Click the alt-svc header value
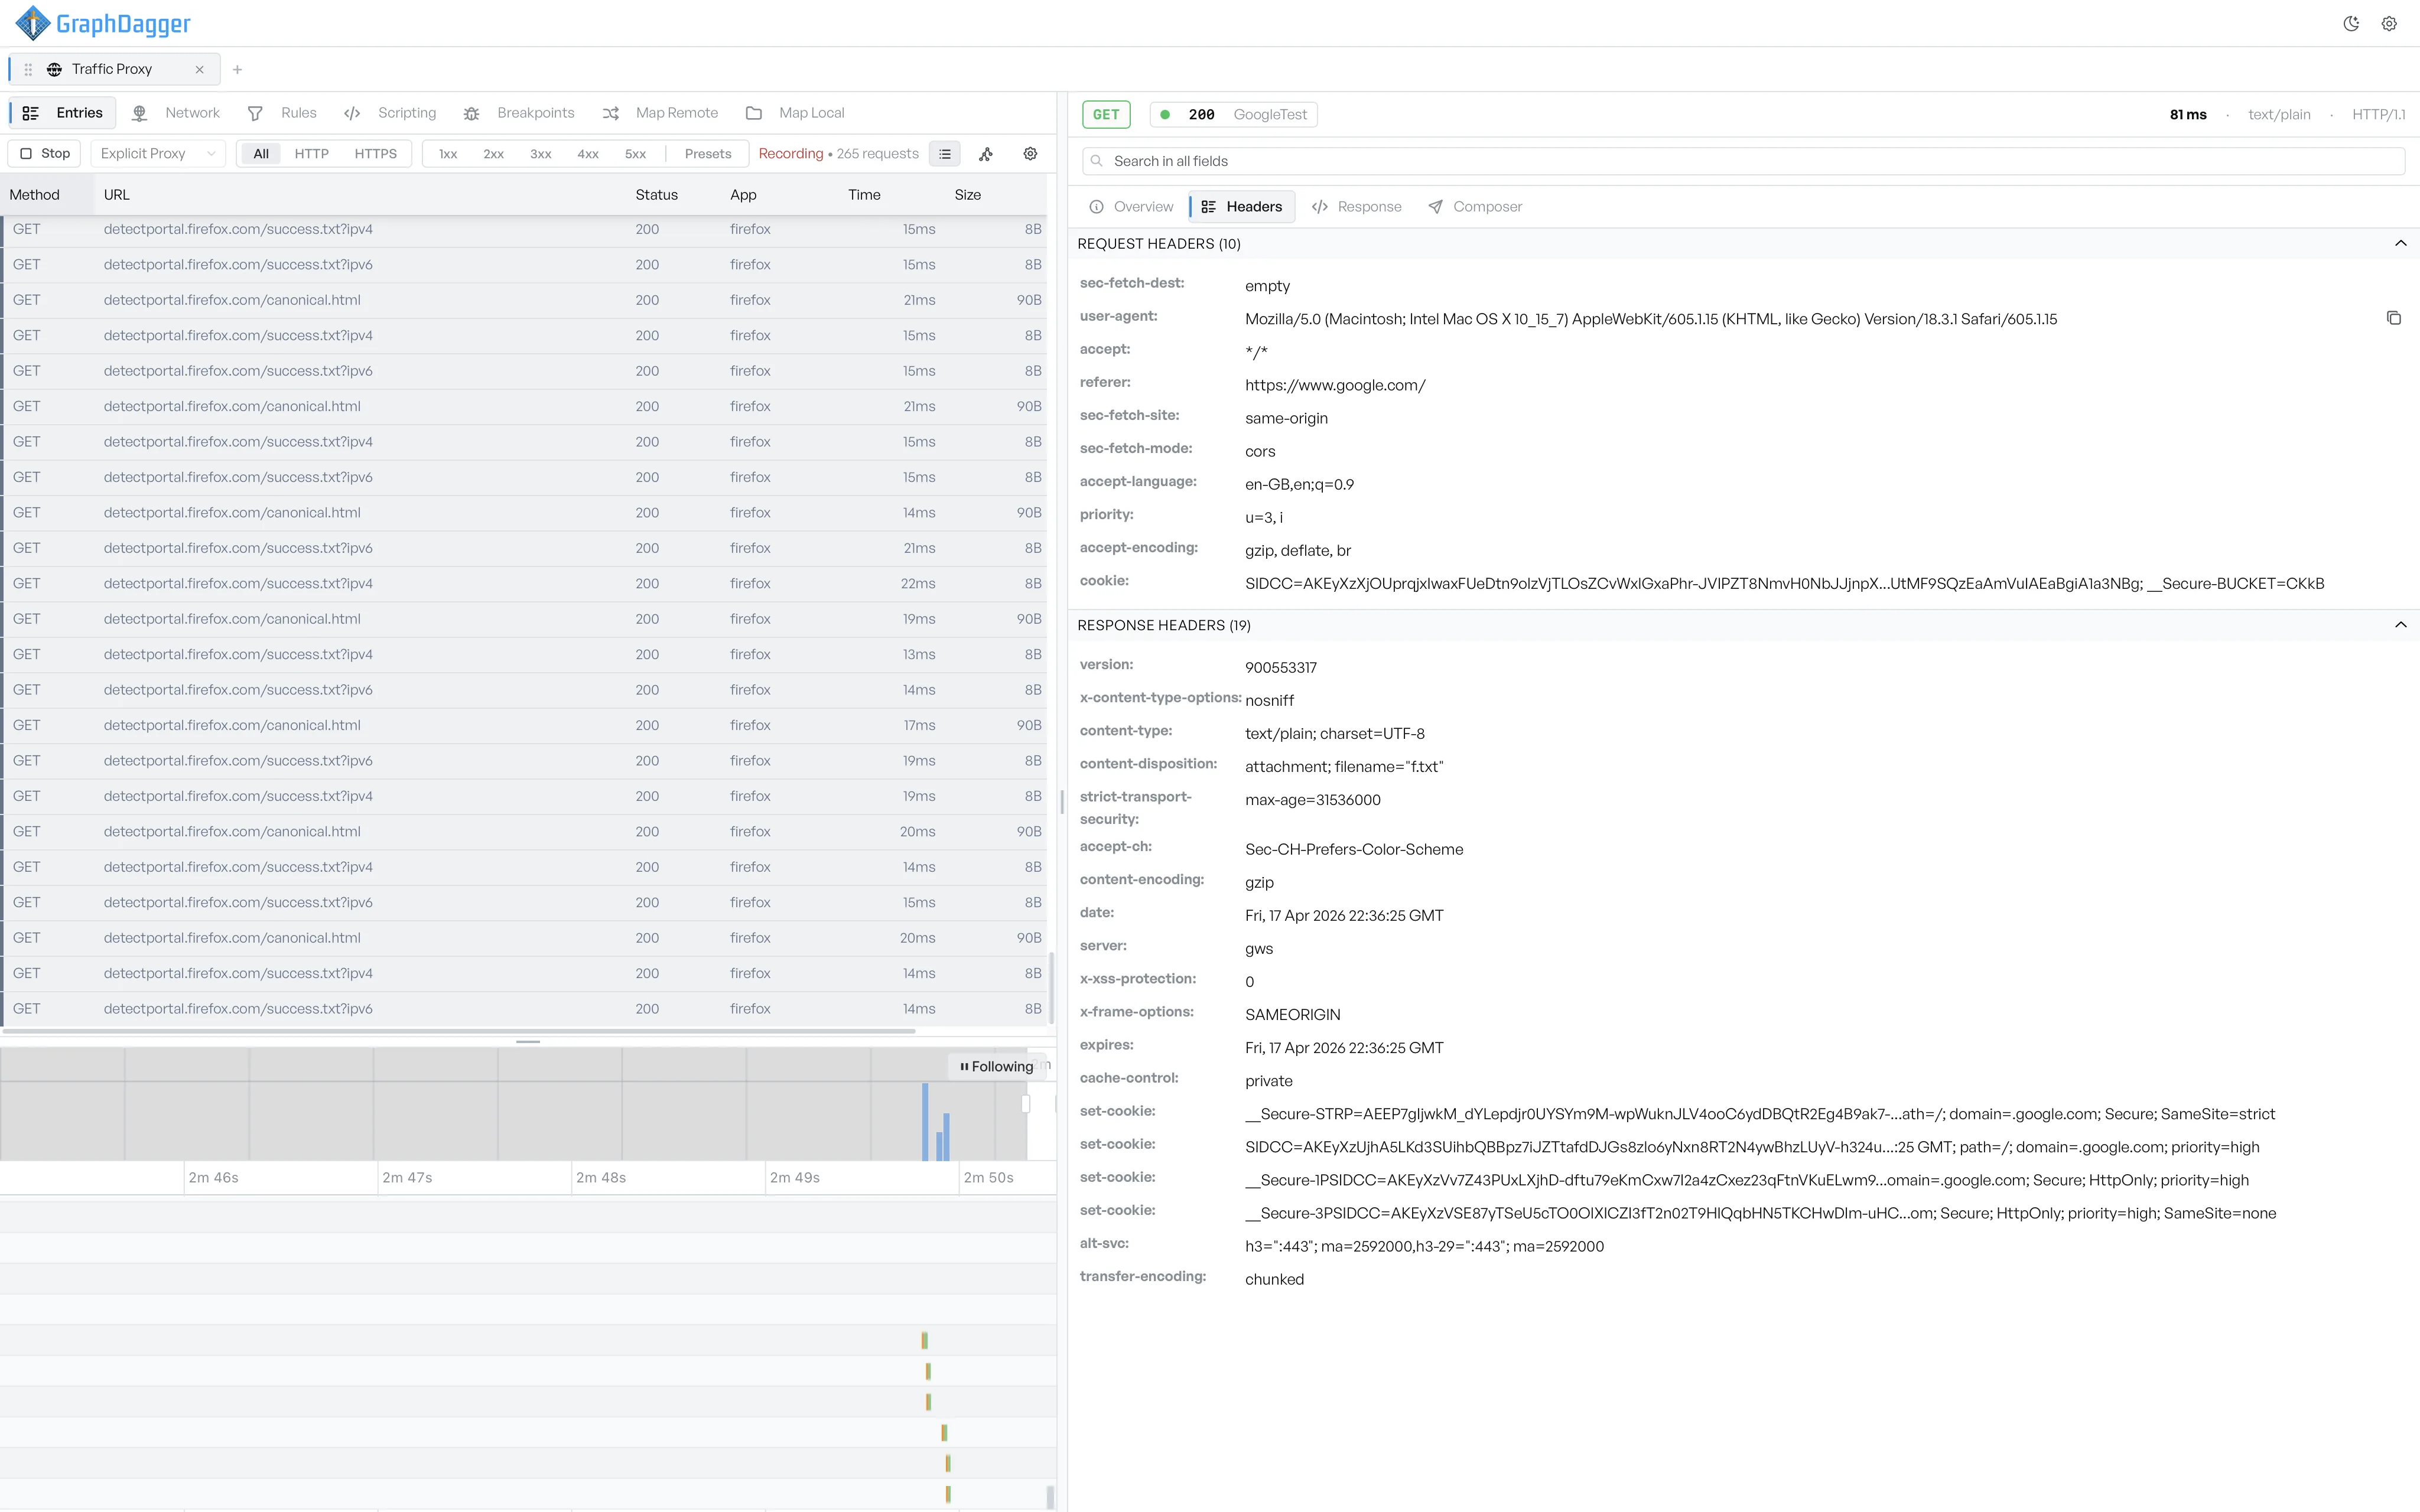Viewport: 2420px width, 1512px height. [1424, 1247]
